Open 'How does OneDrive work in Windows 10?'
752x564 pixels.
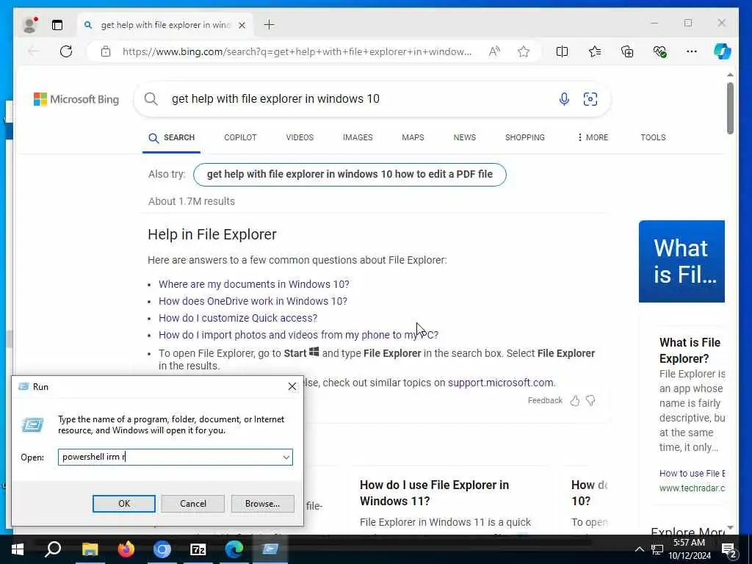(253, 301)
